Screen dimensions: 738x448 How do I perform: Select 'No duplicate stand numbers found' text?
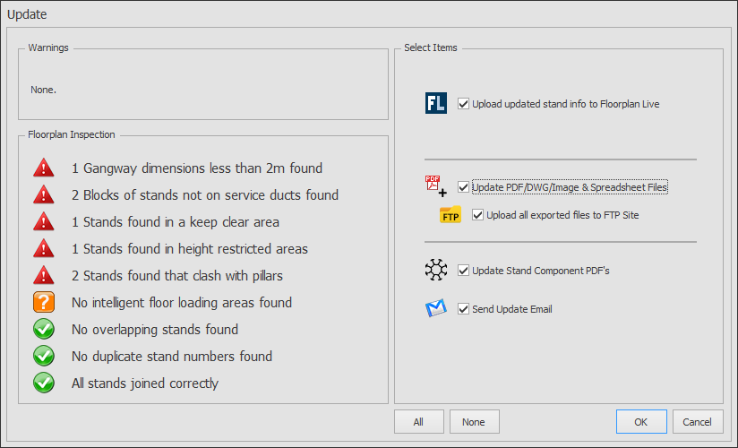tap(172, 356)
